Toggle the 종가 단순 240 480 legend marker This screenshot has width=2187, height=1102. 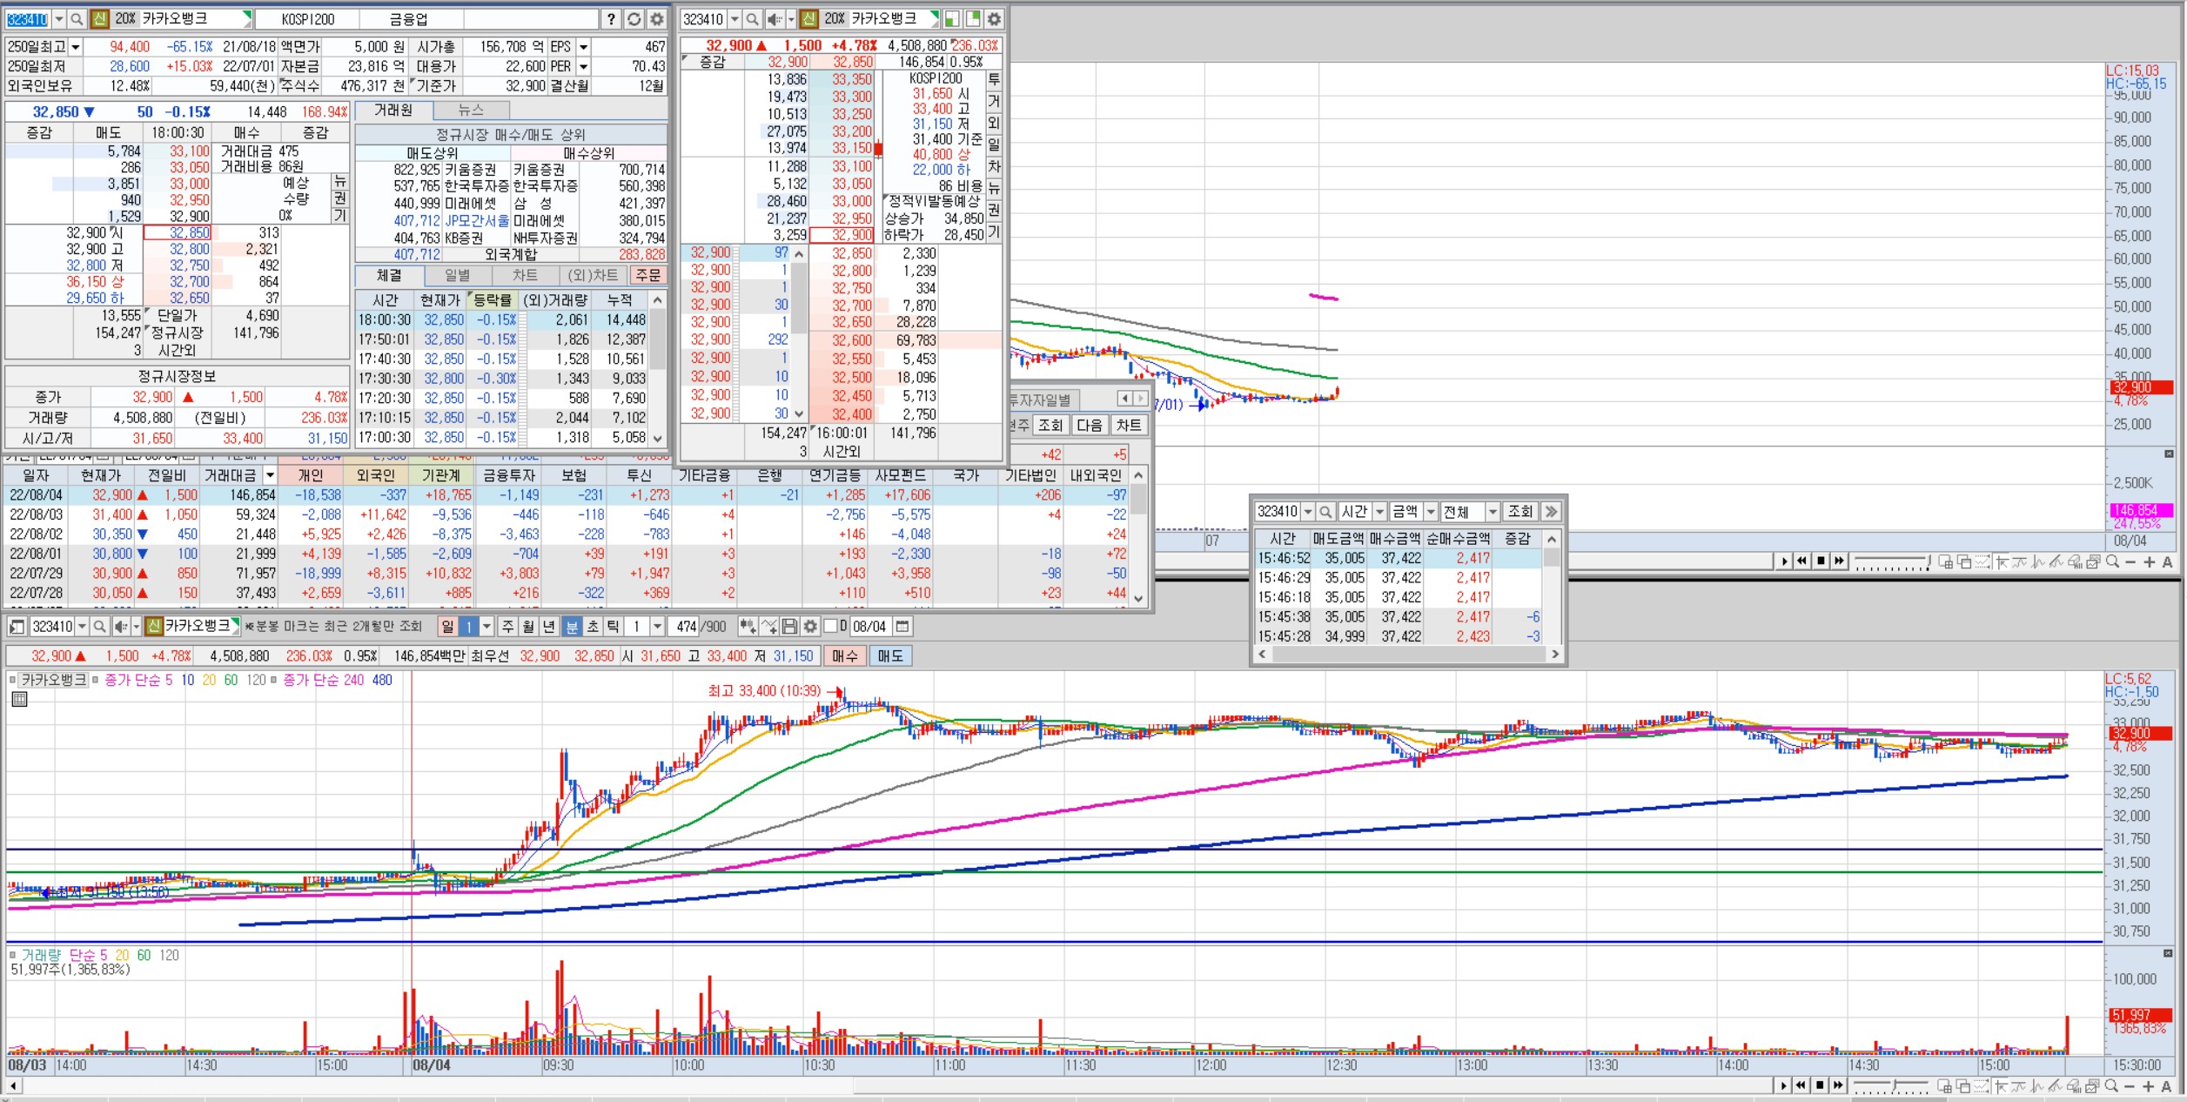(274, 680)
